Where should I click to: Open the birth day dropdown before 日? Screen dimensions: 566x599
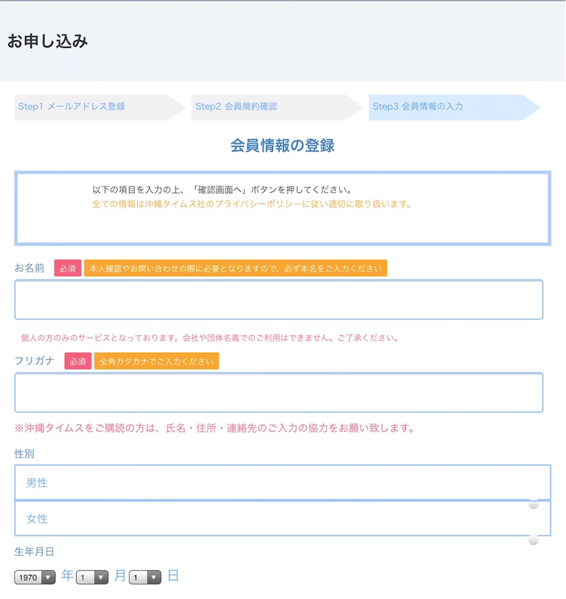[x=145, y=577]
